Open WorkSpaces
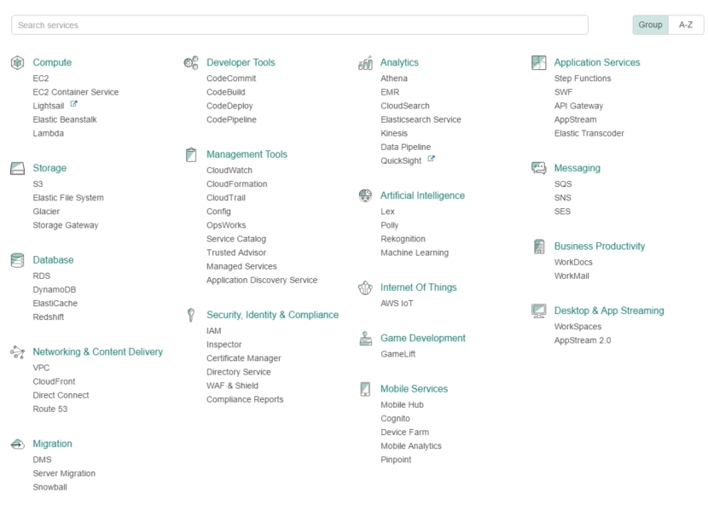The image size is (708, 511). pyautogui.click(x=578, y=327)
